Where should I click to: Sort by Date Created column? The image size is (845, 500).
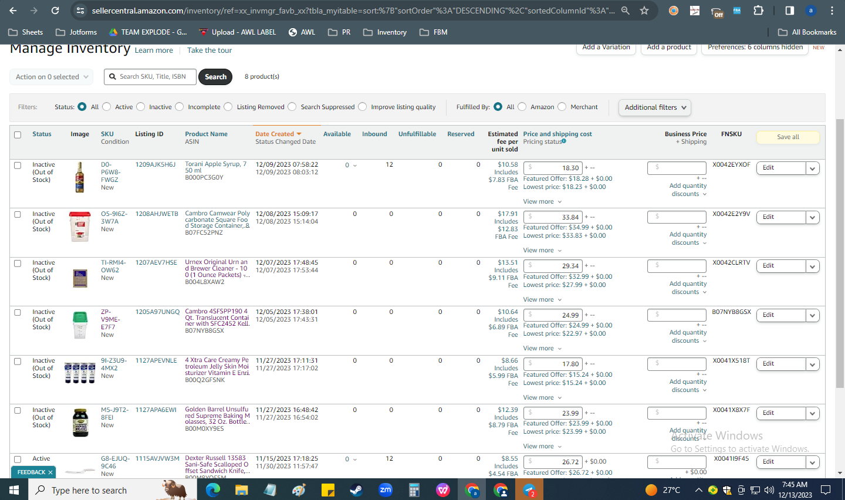click(x=278, y=134)
